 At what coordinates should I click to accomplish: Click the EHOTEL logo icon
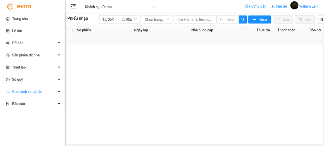(x=10, y=7)
